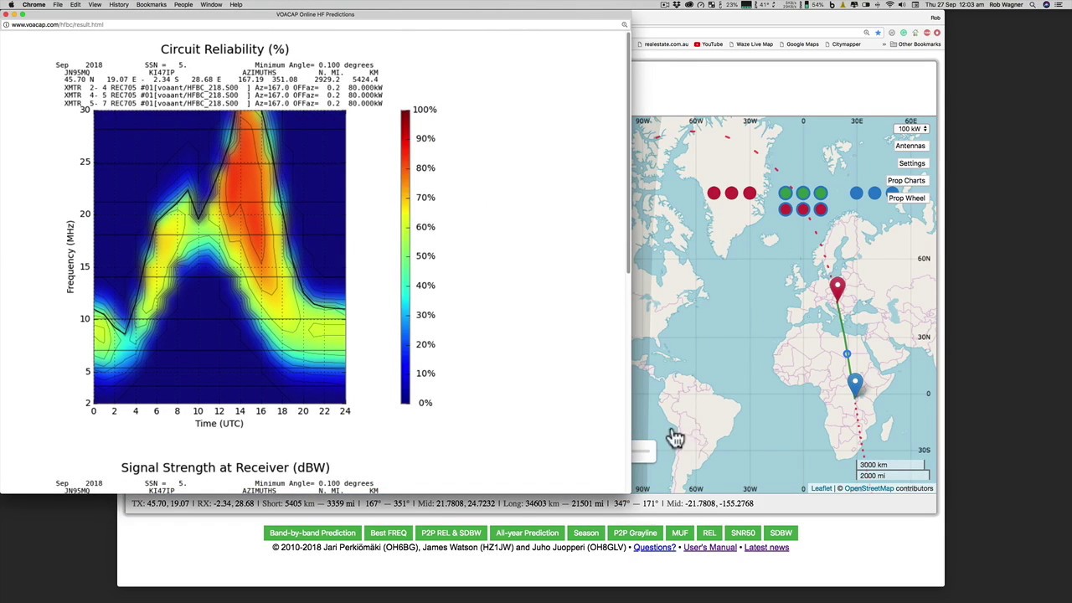
Task: Click the Settings map button
Action: point(911,163)
